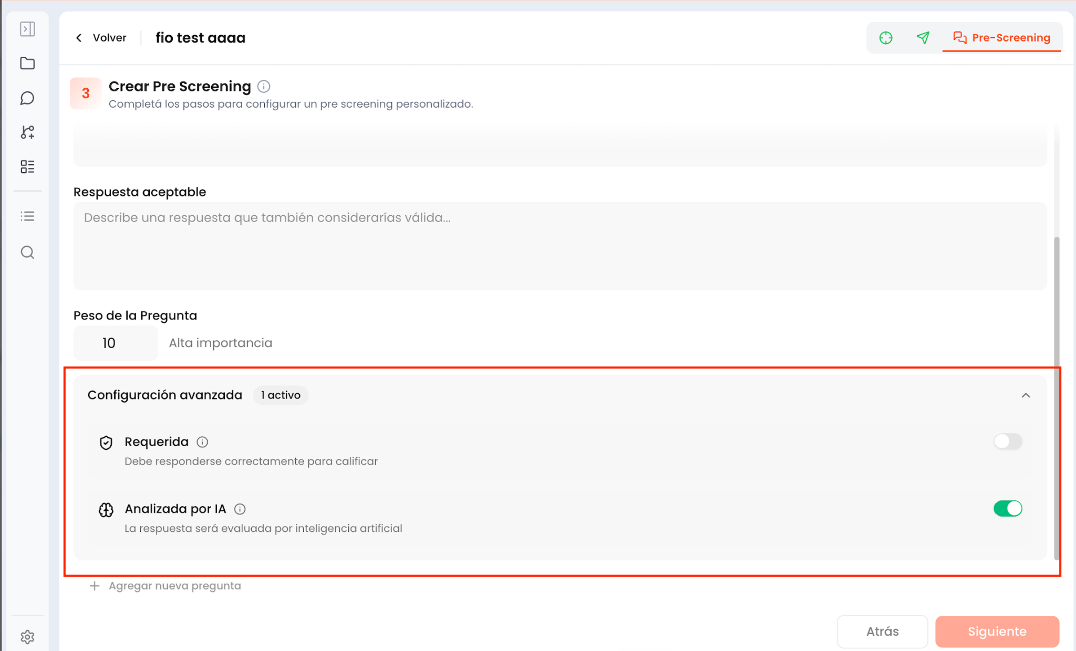Click the green paper plane send icon

click(923, 38)
